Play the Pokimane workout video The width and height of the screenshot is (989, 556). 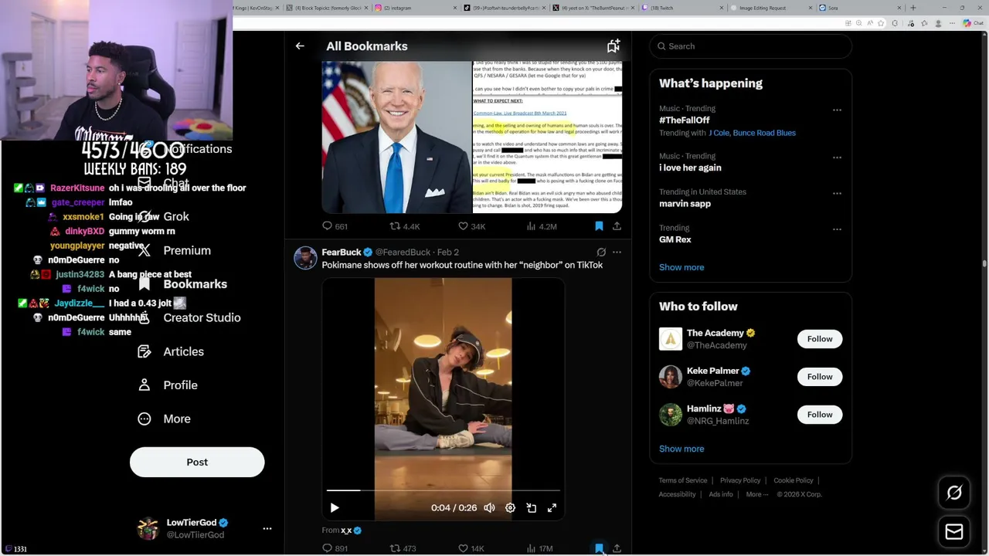coord(335,507)
